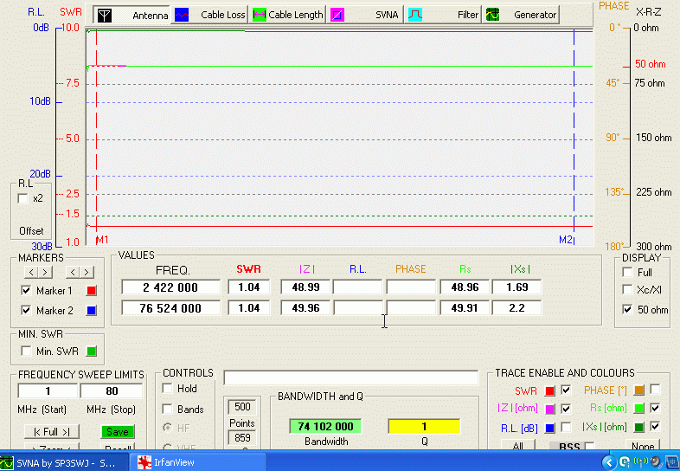The width and height of the screenshot is (680, 471).
Task: Click SVNA by SP3SWJ taskbar button
Action: click(x=10, y=462)
